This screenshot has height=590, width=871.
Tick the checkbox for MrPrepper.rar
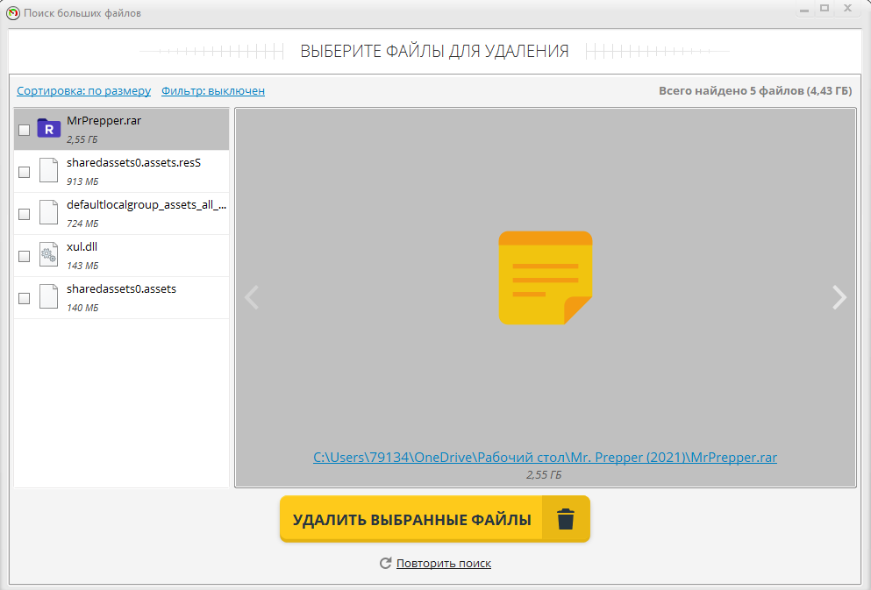(24, 130)
